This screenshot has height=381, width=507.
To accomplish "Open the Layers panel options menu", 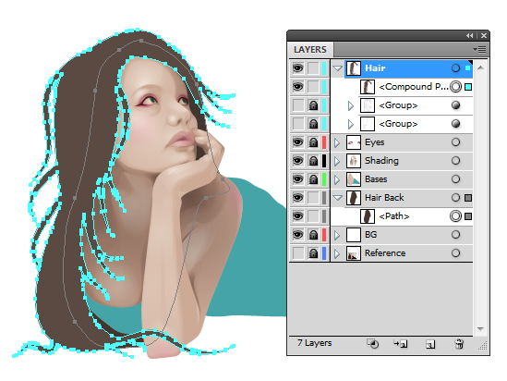I will click(479, 49).
